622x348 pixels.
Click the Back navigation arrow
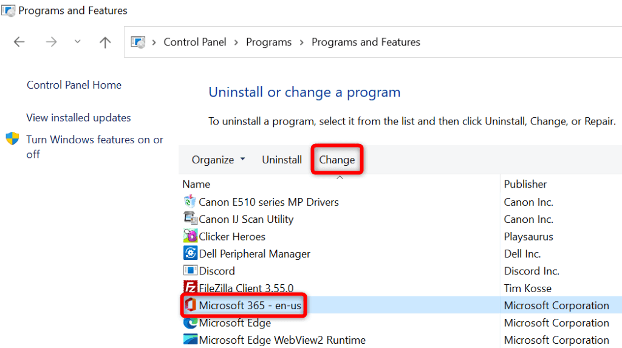tap(19, 42)
